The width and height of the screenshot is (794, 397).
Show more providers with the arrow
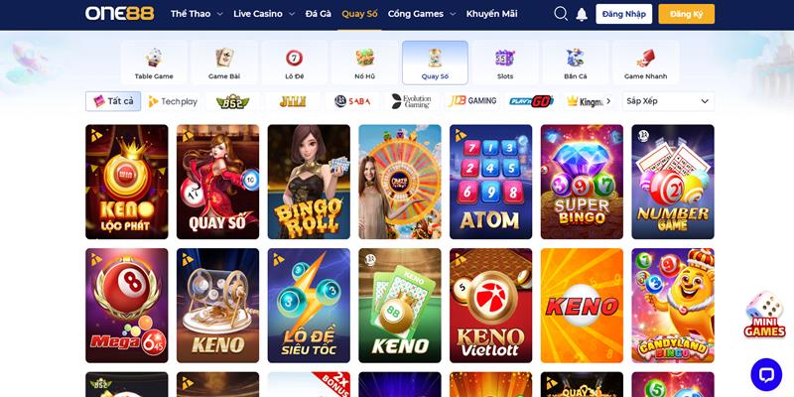(x=608, y=101)
